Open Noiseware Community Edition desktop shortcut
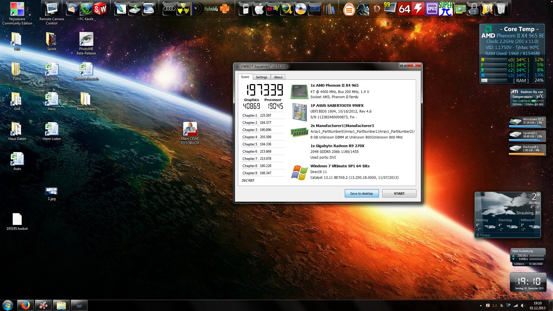 (x=17, y=13)
